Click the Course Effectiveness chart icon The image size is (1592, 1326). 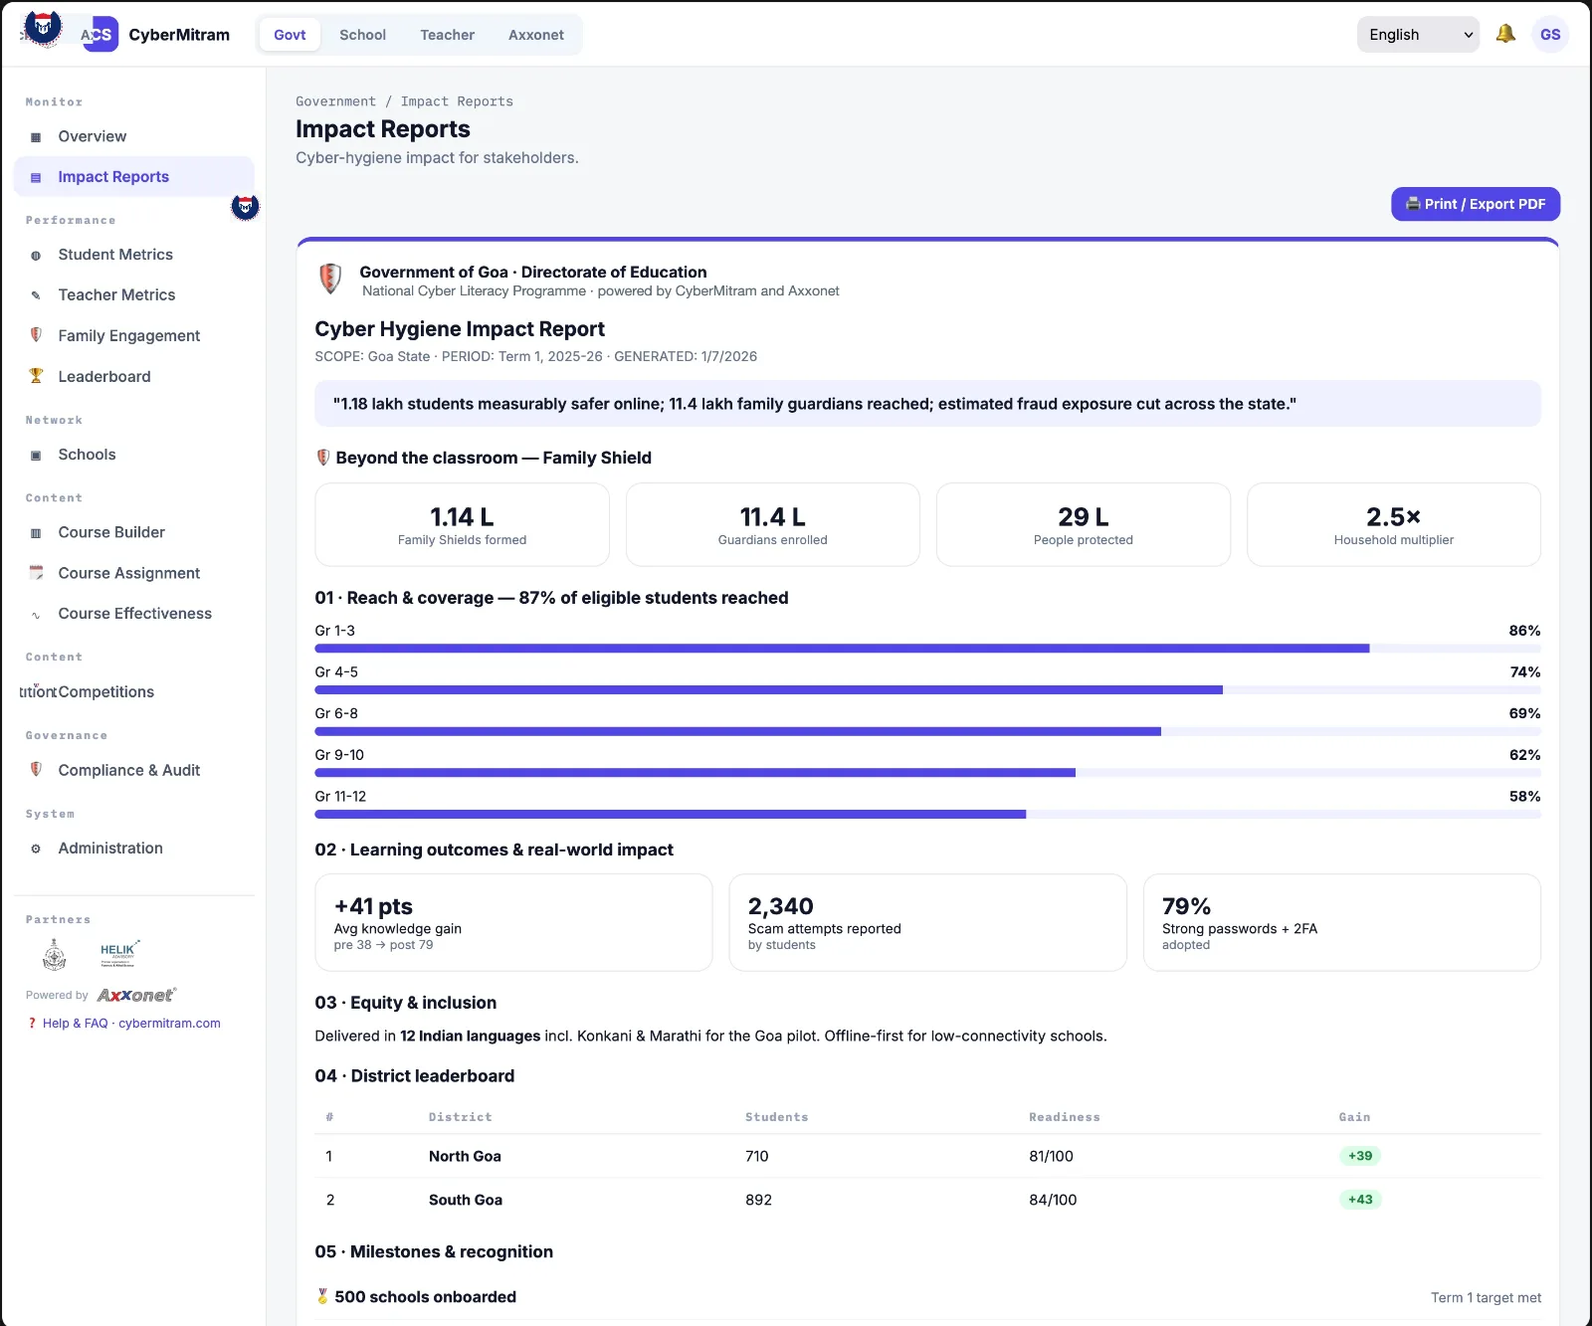point(36,615)
